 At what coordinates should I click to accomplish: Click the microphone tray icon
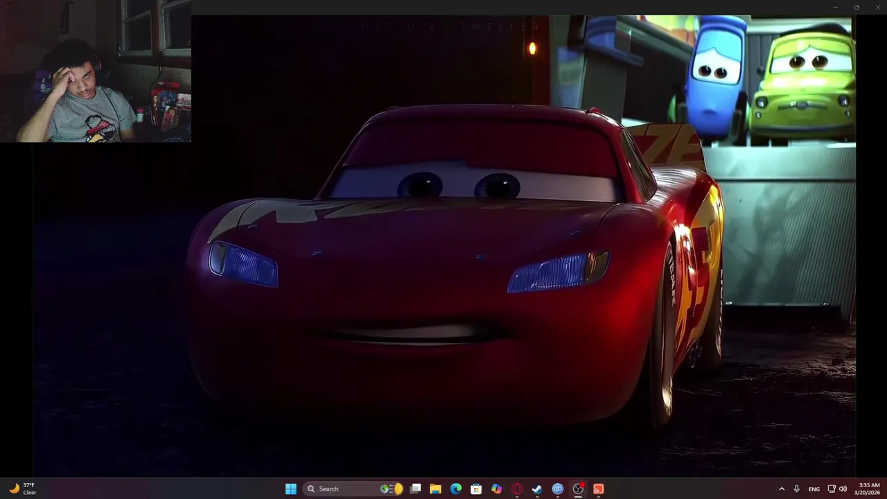point(796,489)
